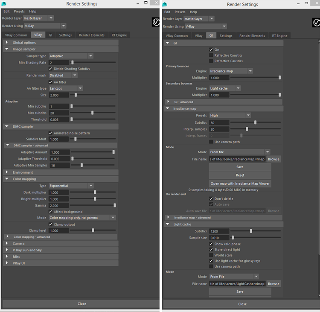Disable the AA filter checkbox
This screenshot has height=312, width=320.
[50, 82]
